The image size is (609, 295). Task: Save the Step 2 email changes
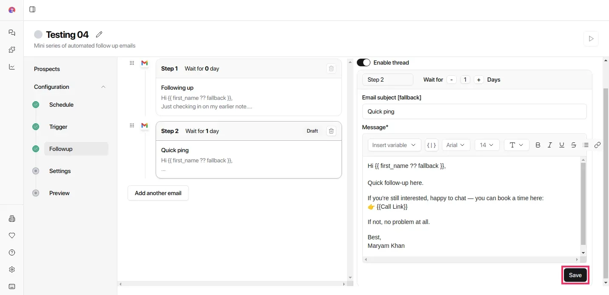click(x=575, y=275)
